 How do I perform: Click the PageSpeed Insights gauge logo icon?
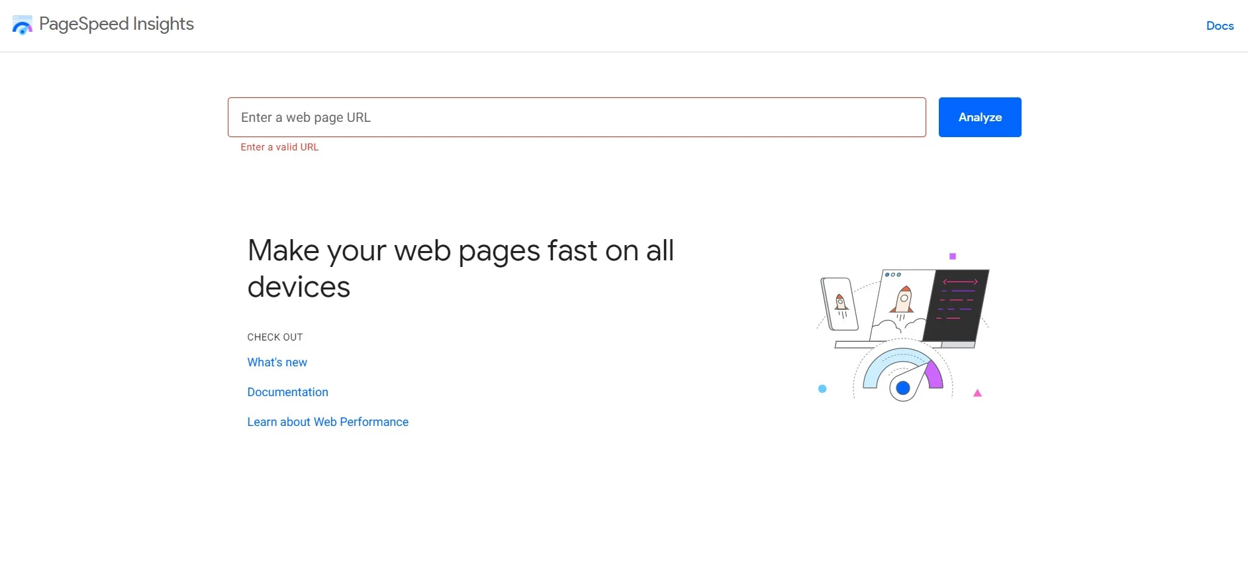(x=22, y=25)
